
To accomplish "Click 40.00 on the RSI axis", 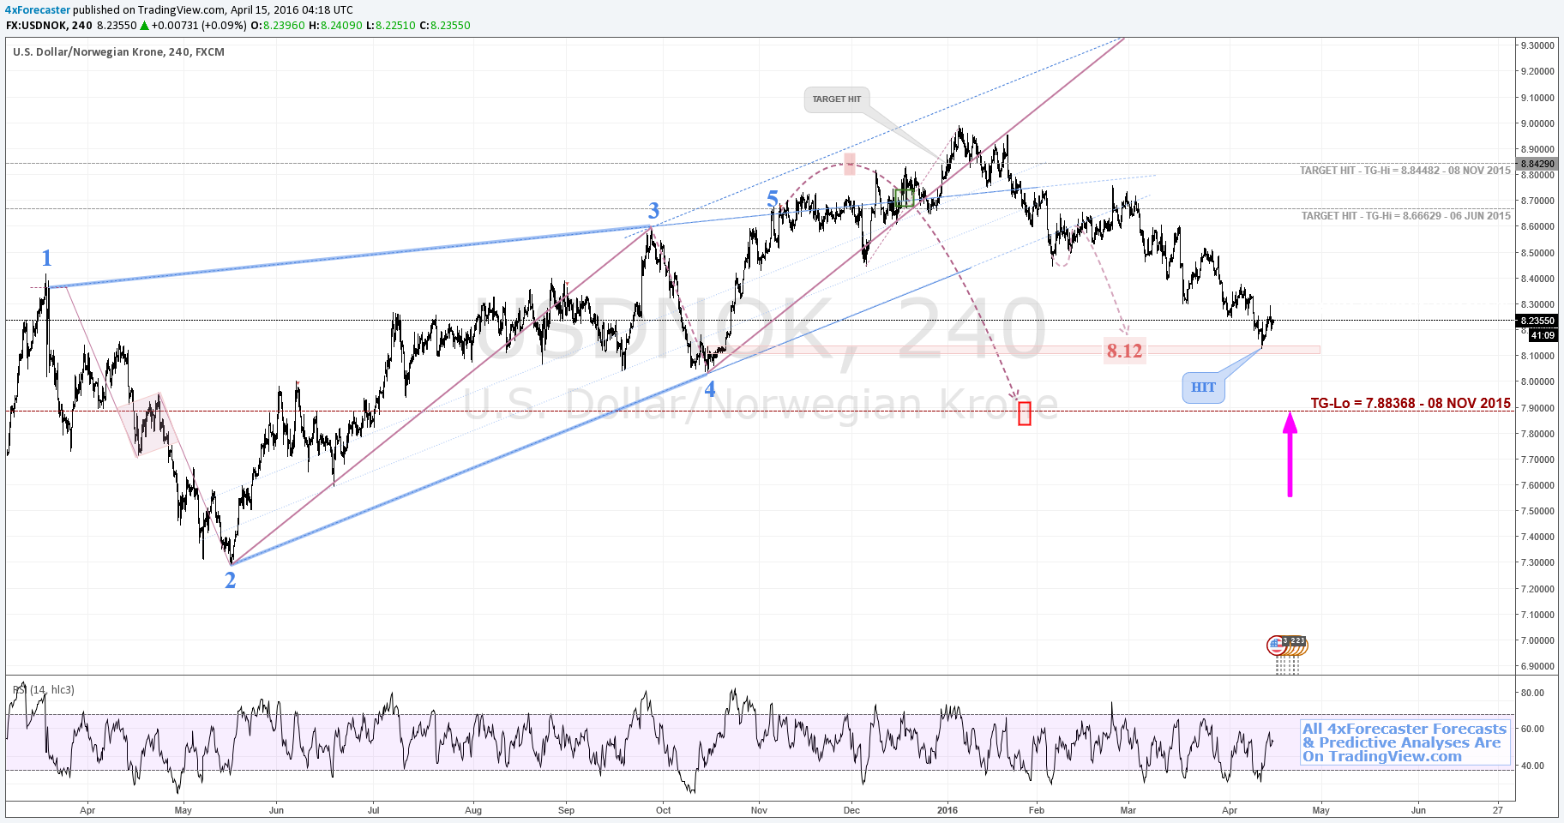I will click(x=1532, y=766).
